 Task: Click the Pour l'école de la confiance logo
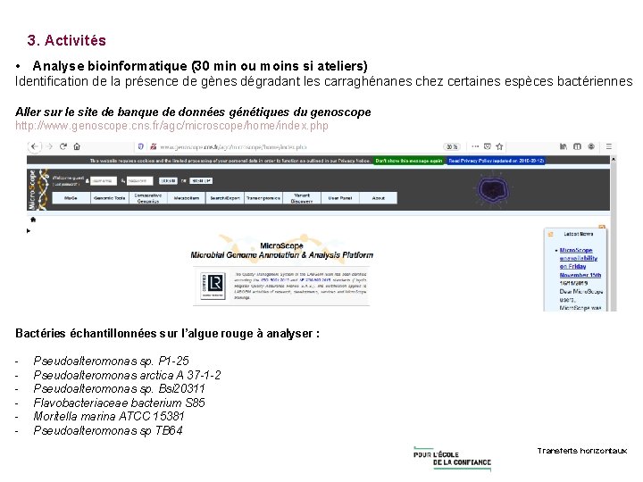452,459
